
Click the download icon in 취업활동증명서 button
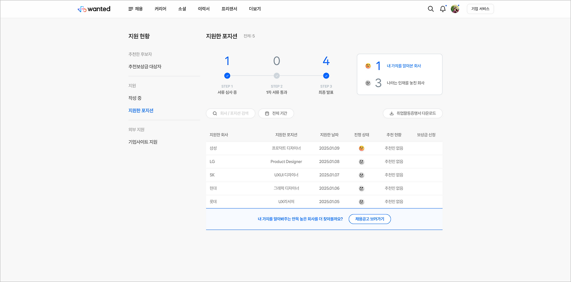tap(392, 114)
